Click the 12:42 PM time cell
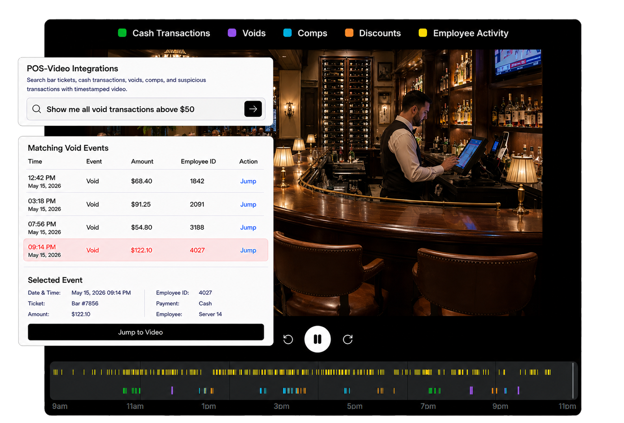The image size is (624, 423). click(45, 182)
